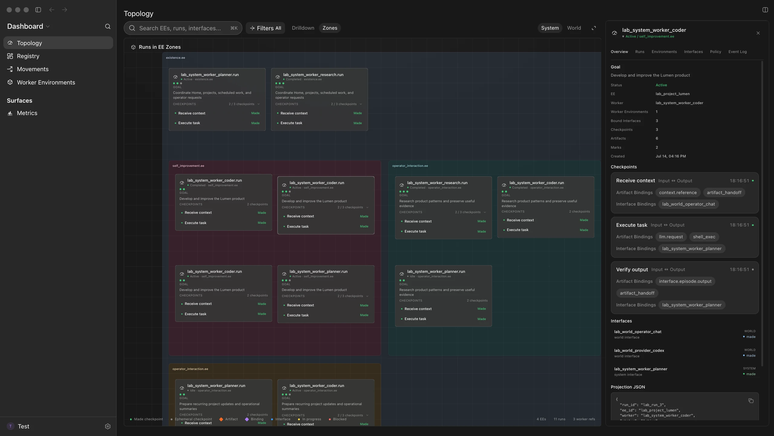Click the 11 runs status count
This screenshot has width=774, height=436.
559,419
